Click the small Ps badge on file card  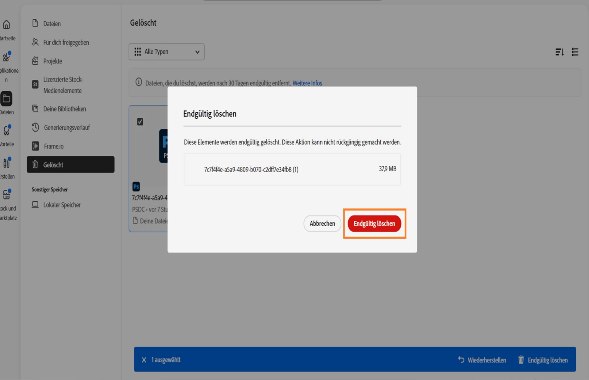(136, 186)
